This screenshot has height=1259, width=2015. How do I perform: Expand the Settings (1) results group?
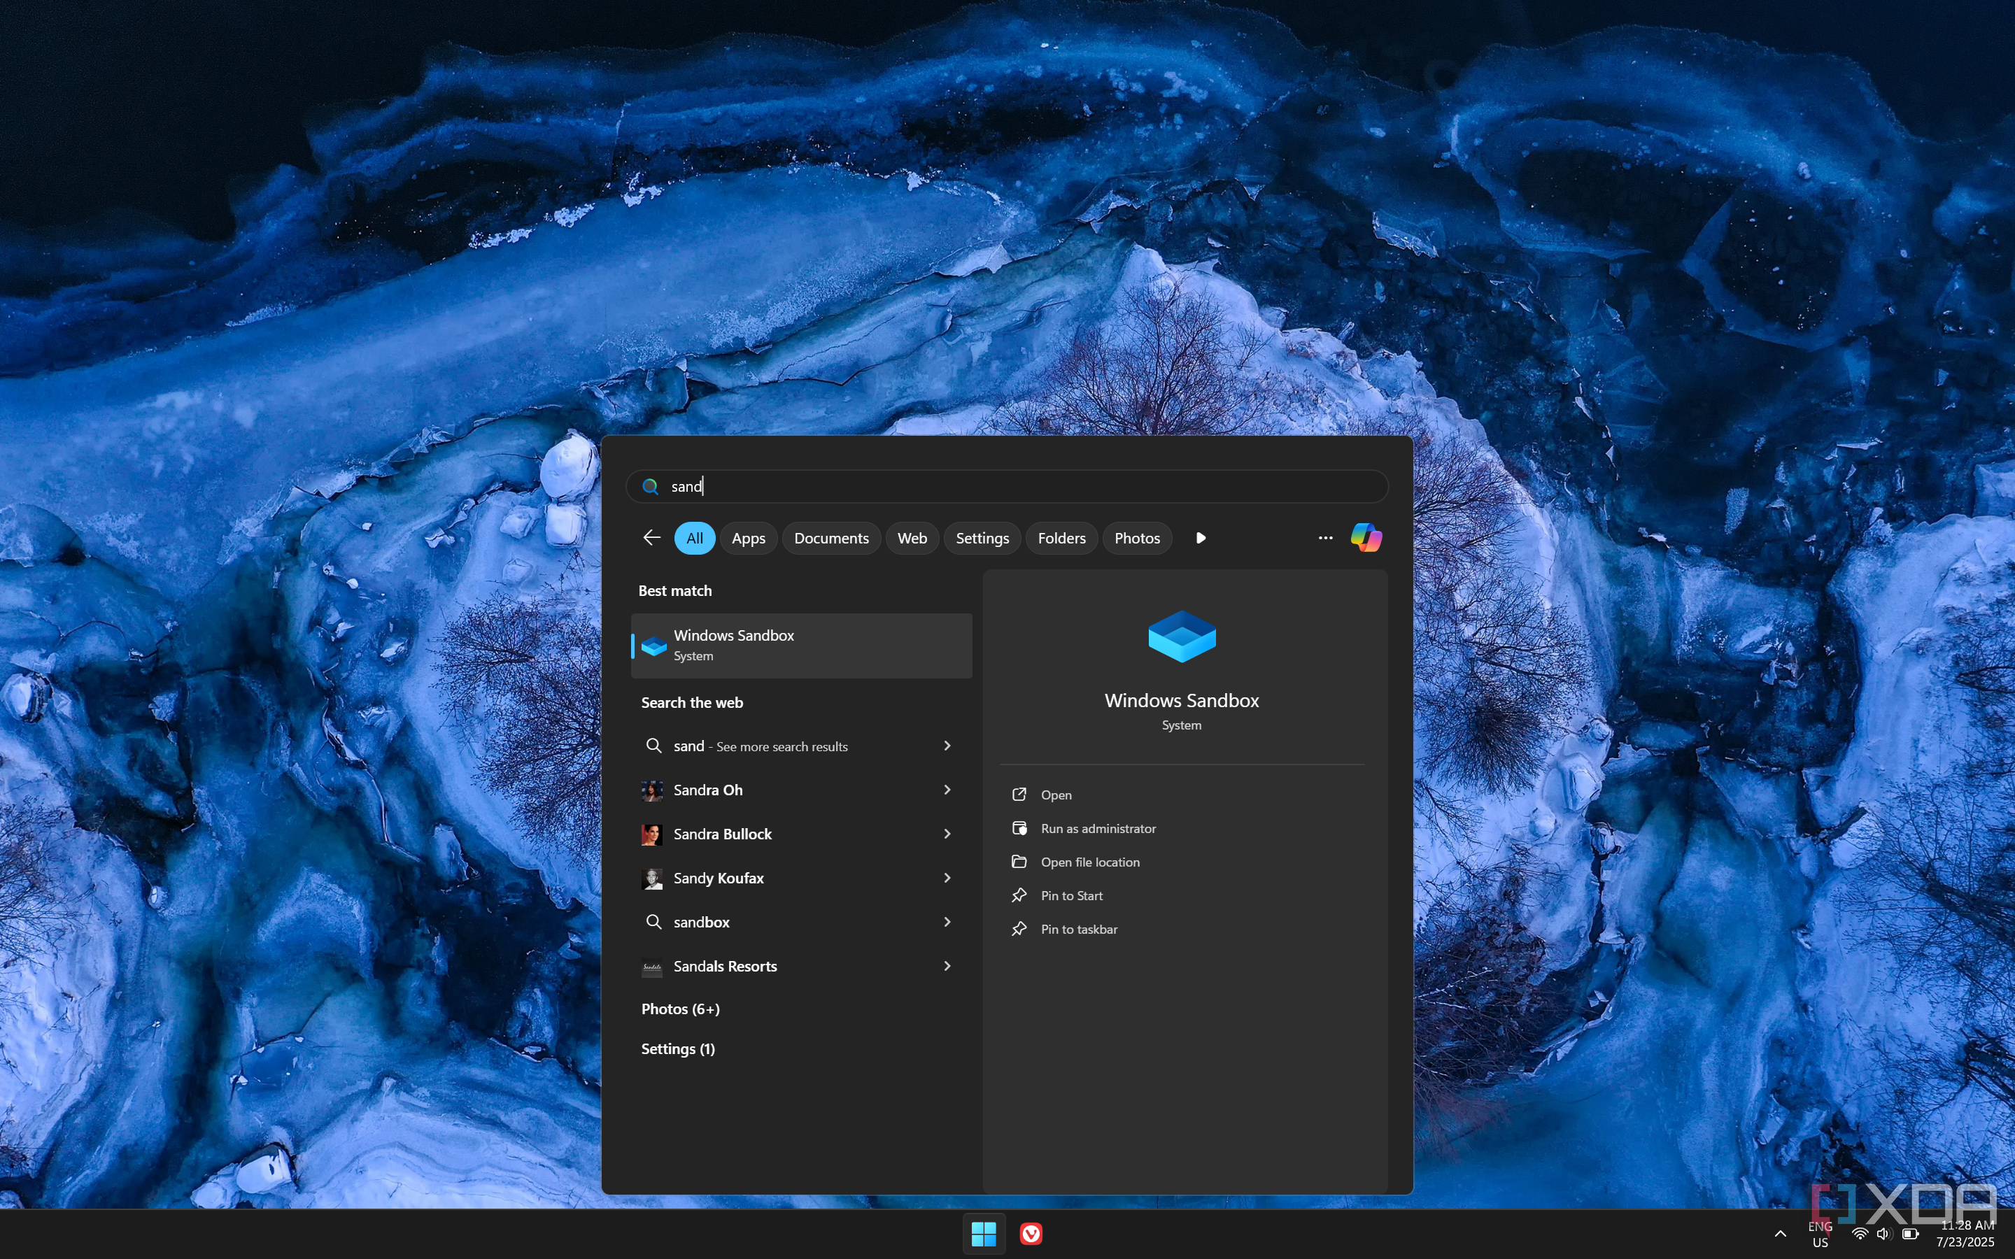(x=678, y=1048)
